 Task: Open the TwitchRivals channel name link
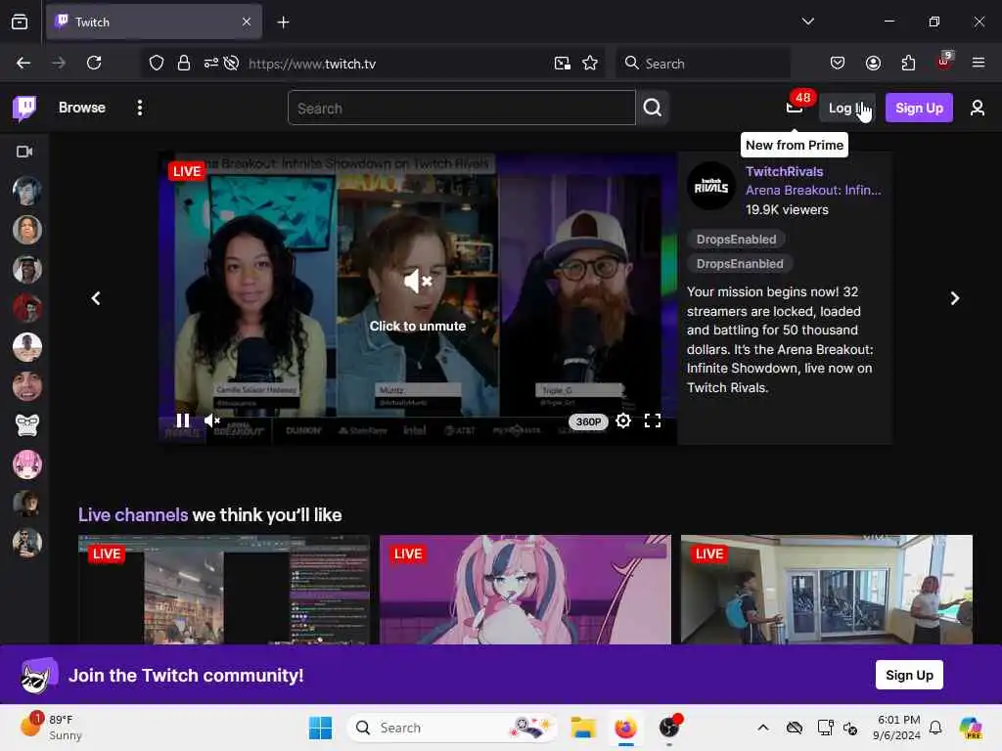pyautogui.click(x=784, y=171)
